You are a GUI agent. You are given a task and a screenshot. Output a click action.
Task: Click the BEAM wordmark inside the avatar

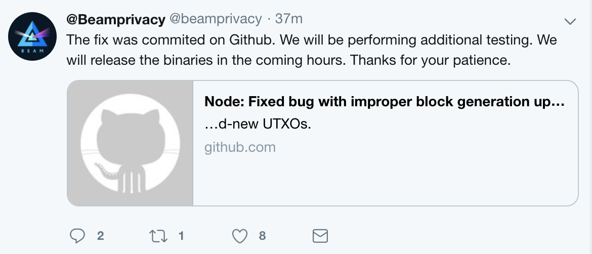tap(32, 51)
